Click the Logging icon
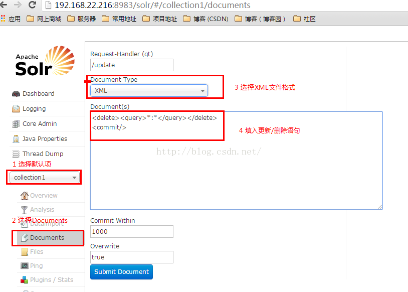 (16, 109)
